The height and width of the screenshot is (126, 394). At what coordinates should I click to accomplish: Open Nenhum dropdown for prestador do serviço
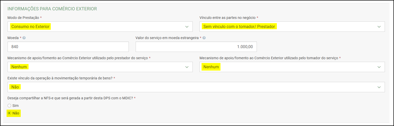click(x=100, y=67)
